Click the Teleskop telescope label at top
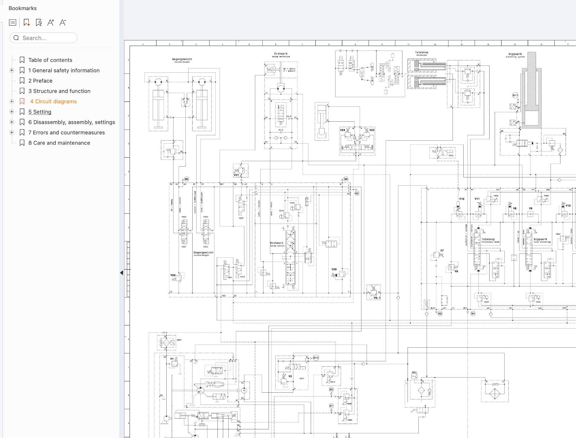The image size is (576, 438). point(422,53)
